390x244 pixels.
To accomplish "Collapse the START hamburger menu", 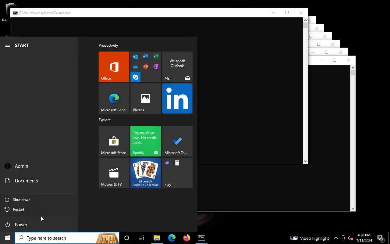I will [x=8, y=45].
